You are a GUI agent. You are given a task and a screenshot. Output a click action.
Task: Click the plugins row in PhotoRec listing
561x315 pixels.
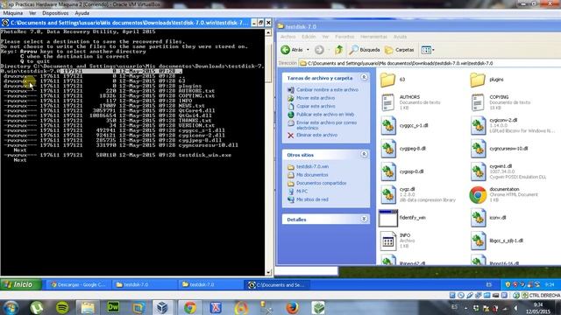tap(103, 86)
